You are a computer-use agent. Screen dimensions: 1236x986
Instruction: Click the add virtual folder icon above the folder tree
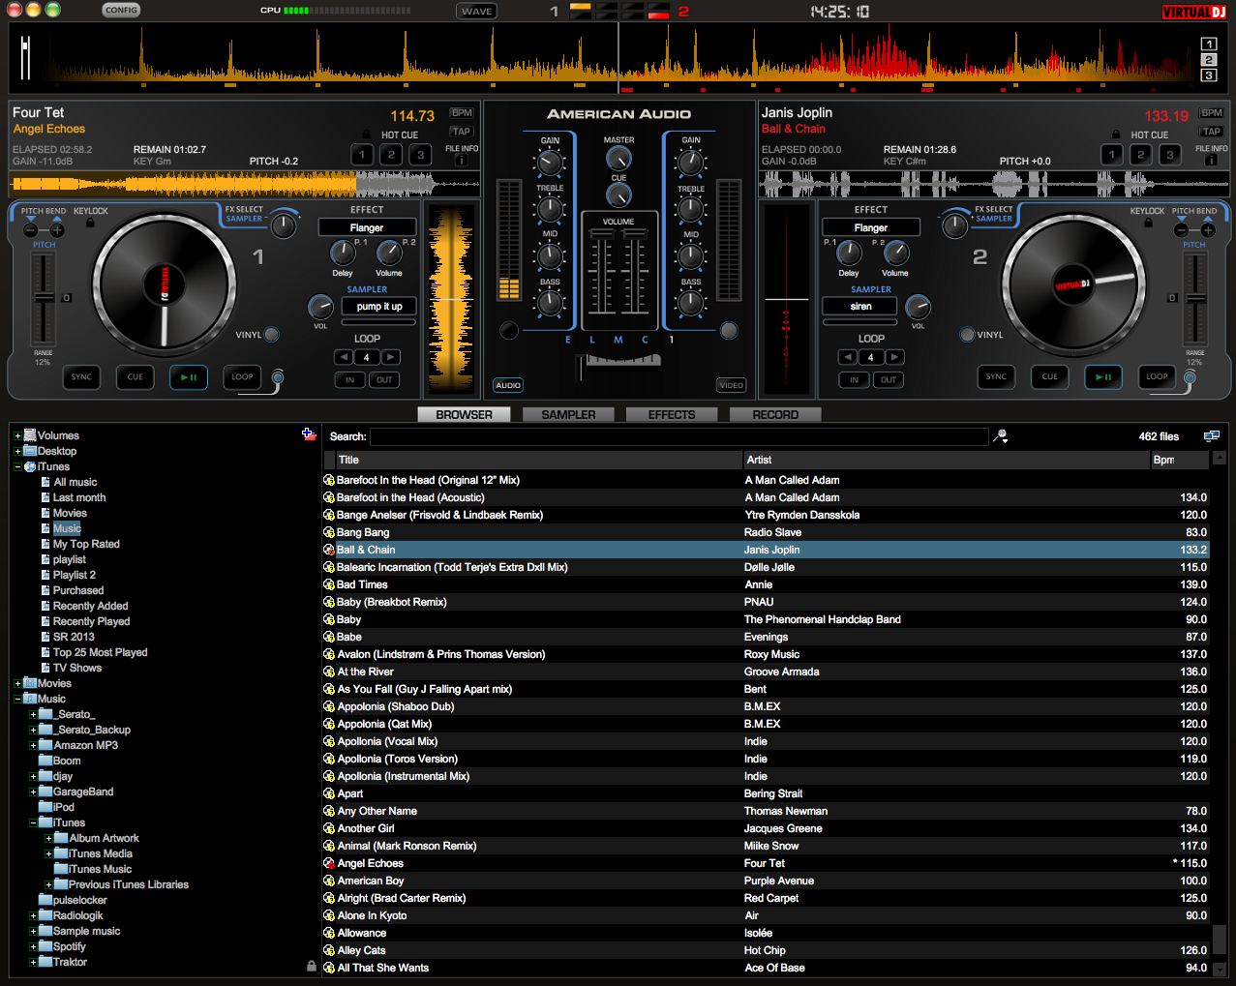pos(309,434)
